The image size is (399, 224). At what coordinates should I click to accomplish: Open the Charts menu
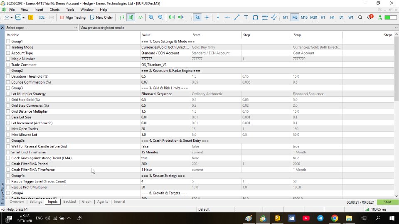(54, 10)
